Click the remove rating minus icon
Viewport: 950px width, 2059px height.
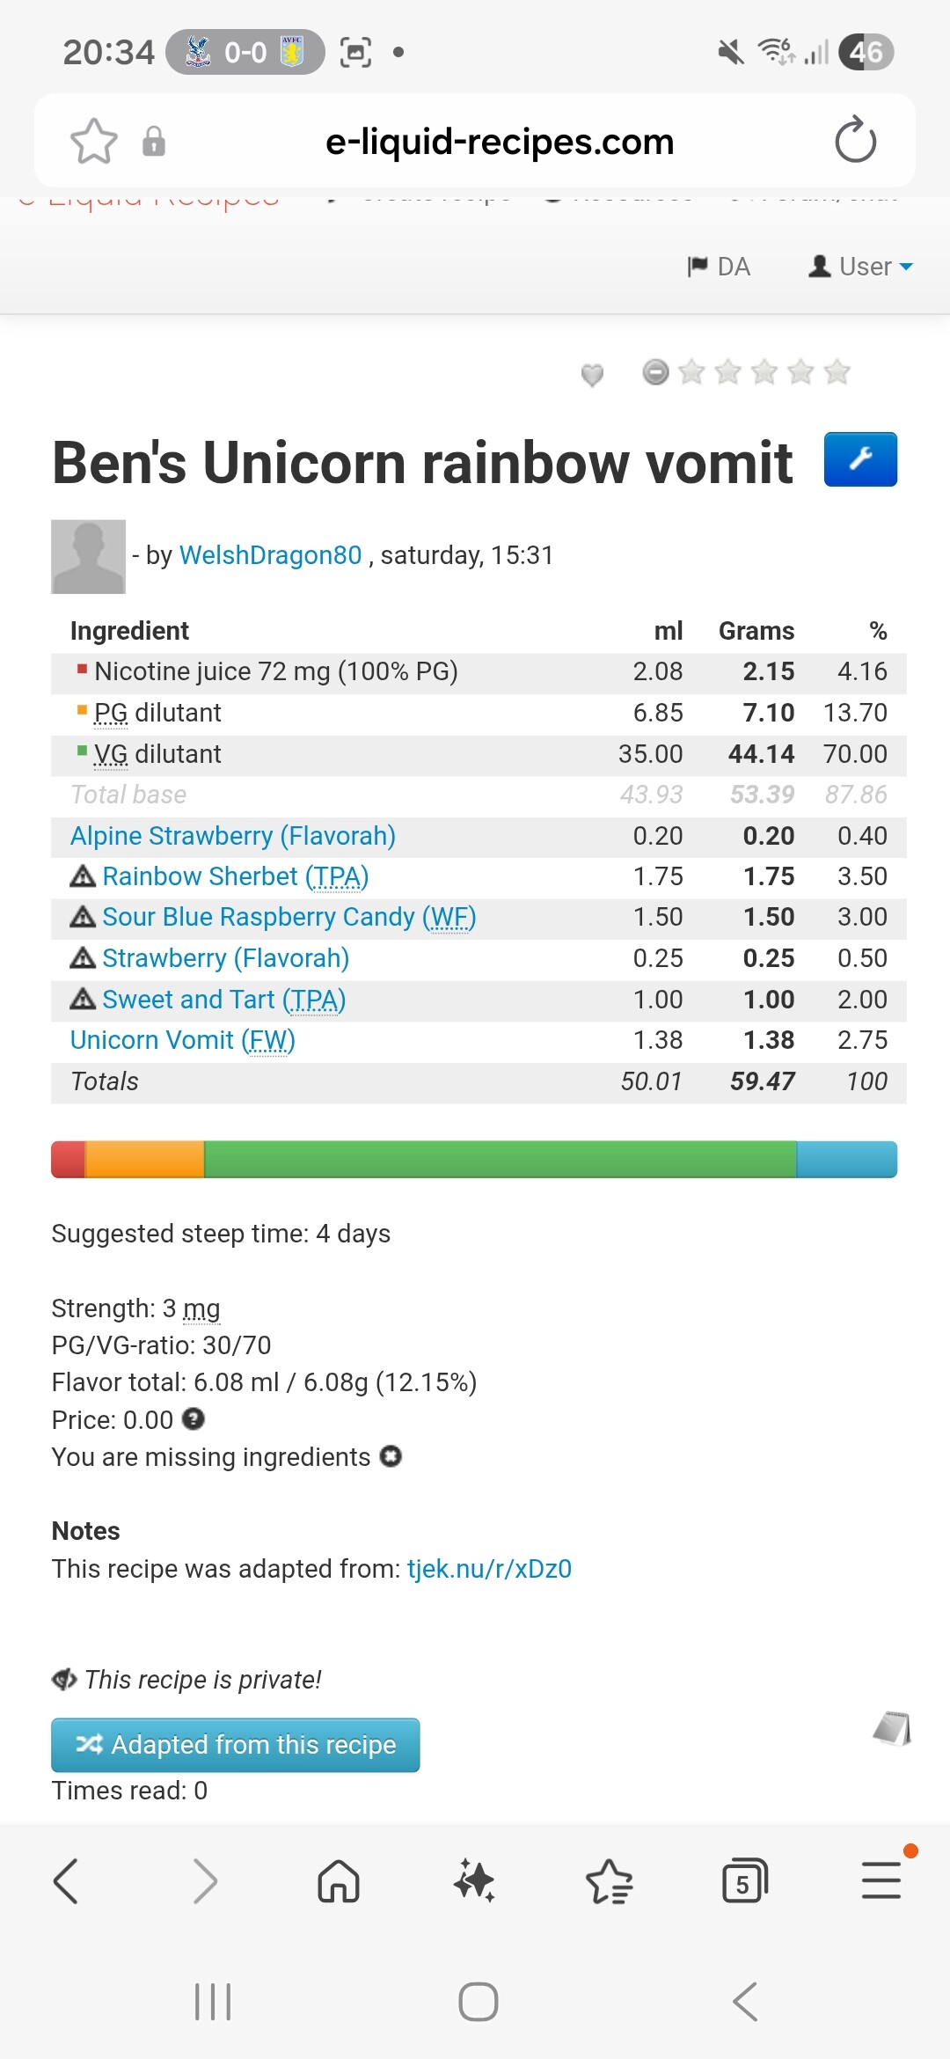tap(655, 372)
